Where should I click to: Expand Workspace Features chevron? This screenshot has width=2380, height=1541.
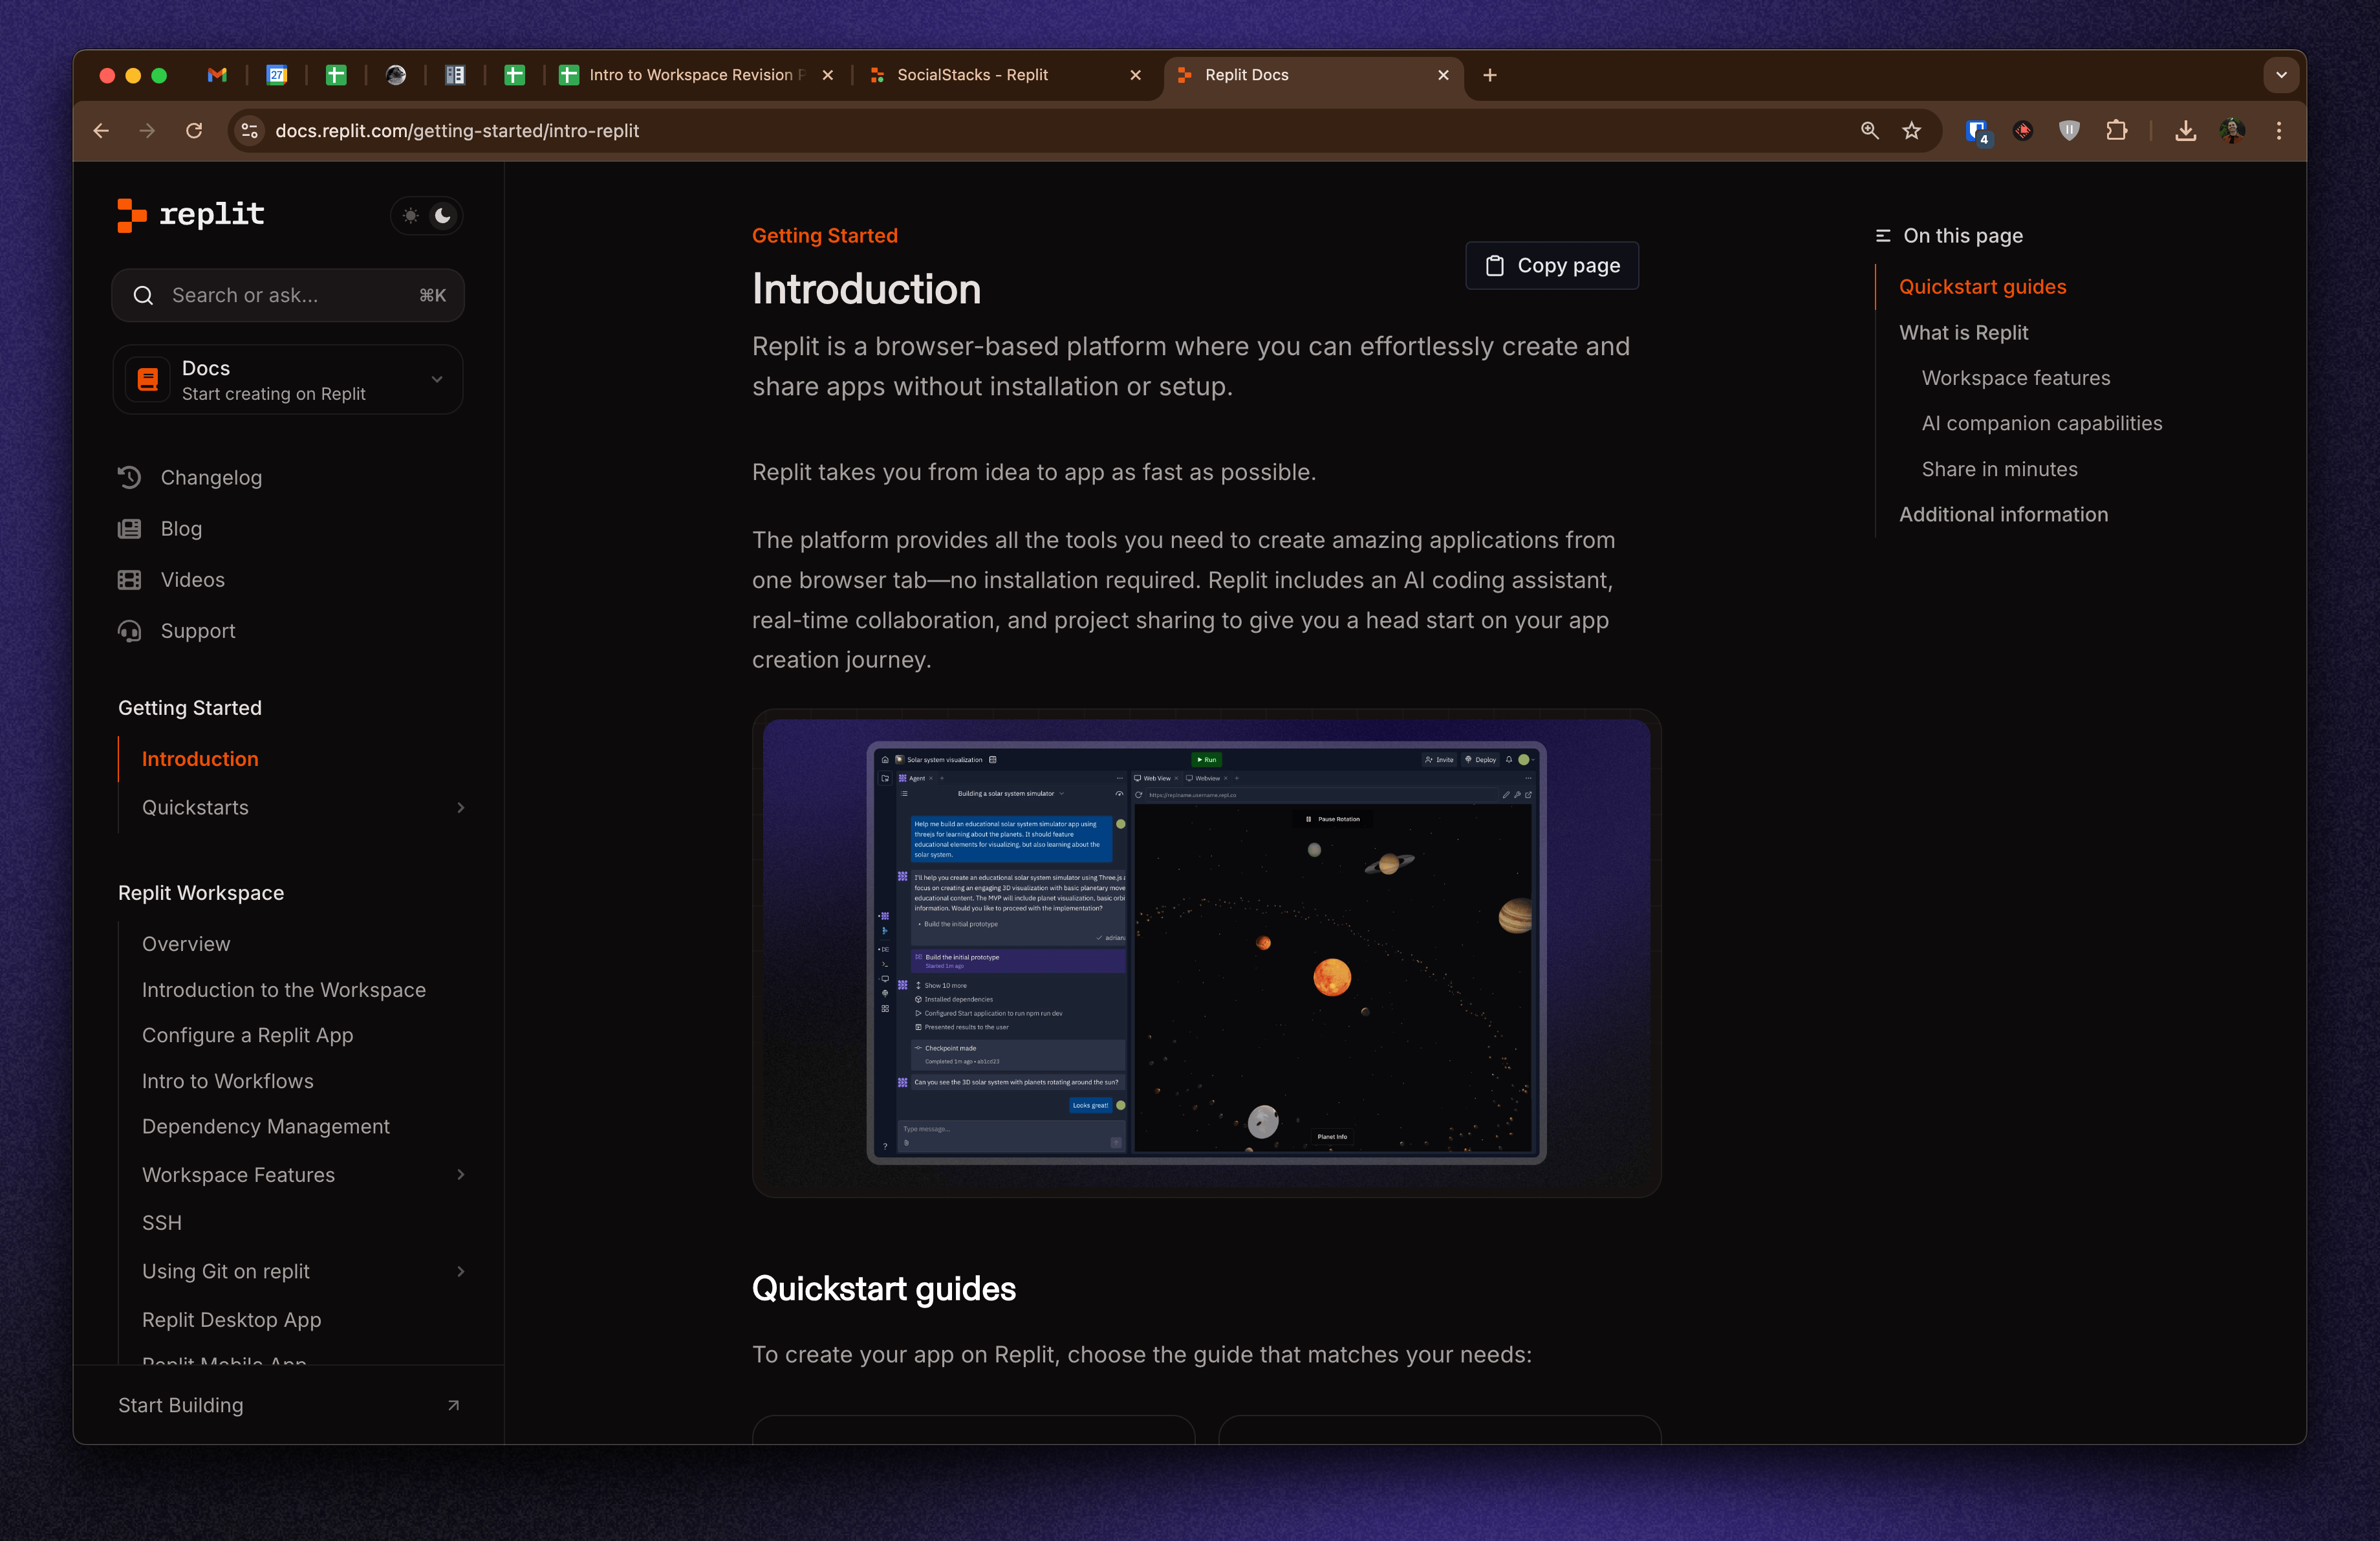tap(460, 1175)
